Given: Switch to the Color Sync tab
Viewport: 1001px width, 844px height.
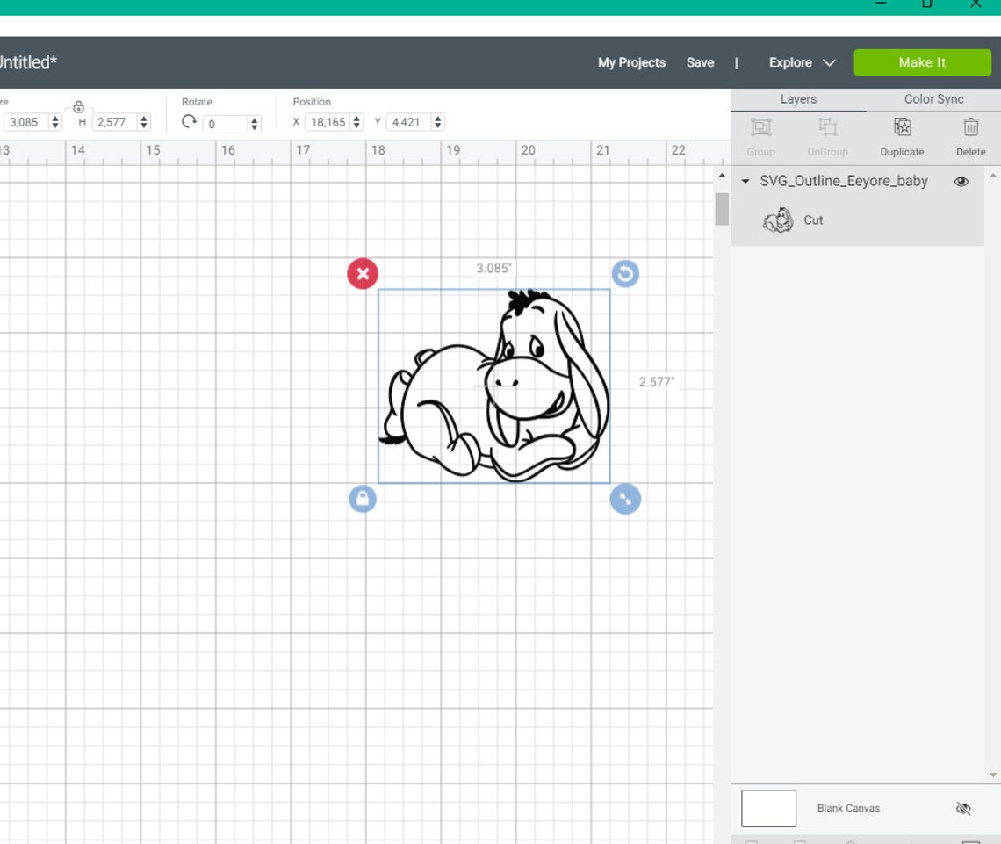Looking at the screenshot, I should pyautogui.click(x=933, y=99).
